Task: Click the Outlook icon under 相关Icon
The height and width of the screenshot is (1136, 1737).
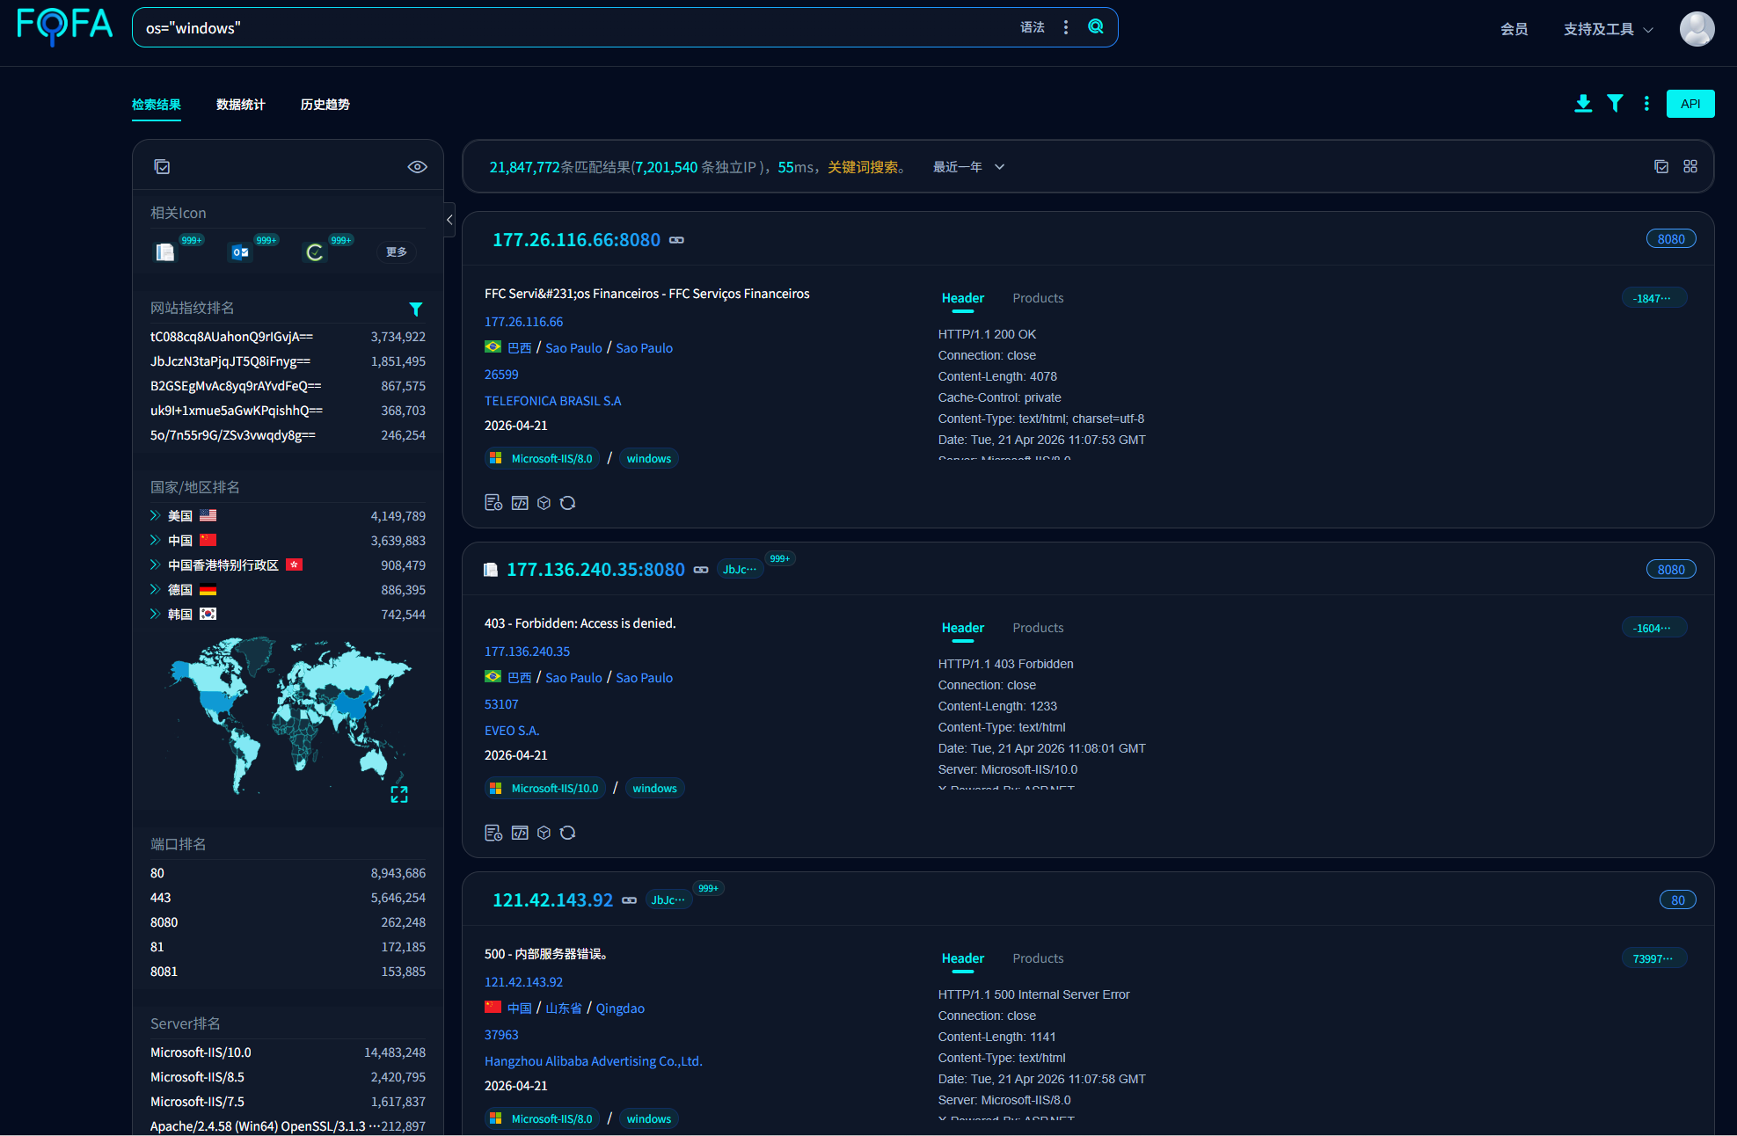Action: (x=240, y=252)
